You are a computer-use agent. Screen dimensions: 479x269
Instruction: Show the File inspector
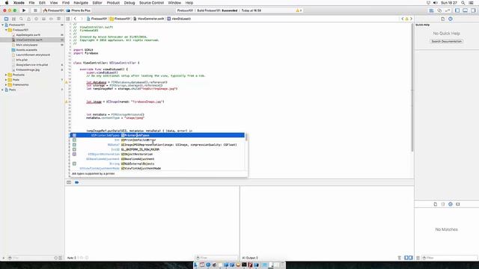coord(443,19)
